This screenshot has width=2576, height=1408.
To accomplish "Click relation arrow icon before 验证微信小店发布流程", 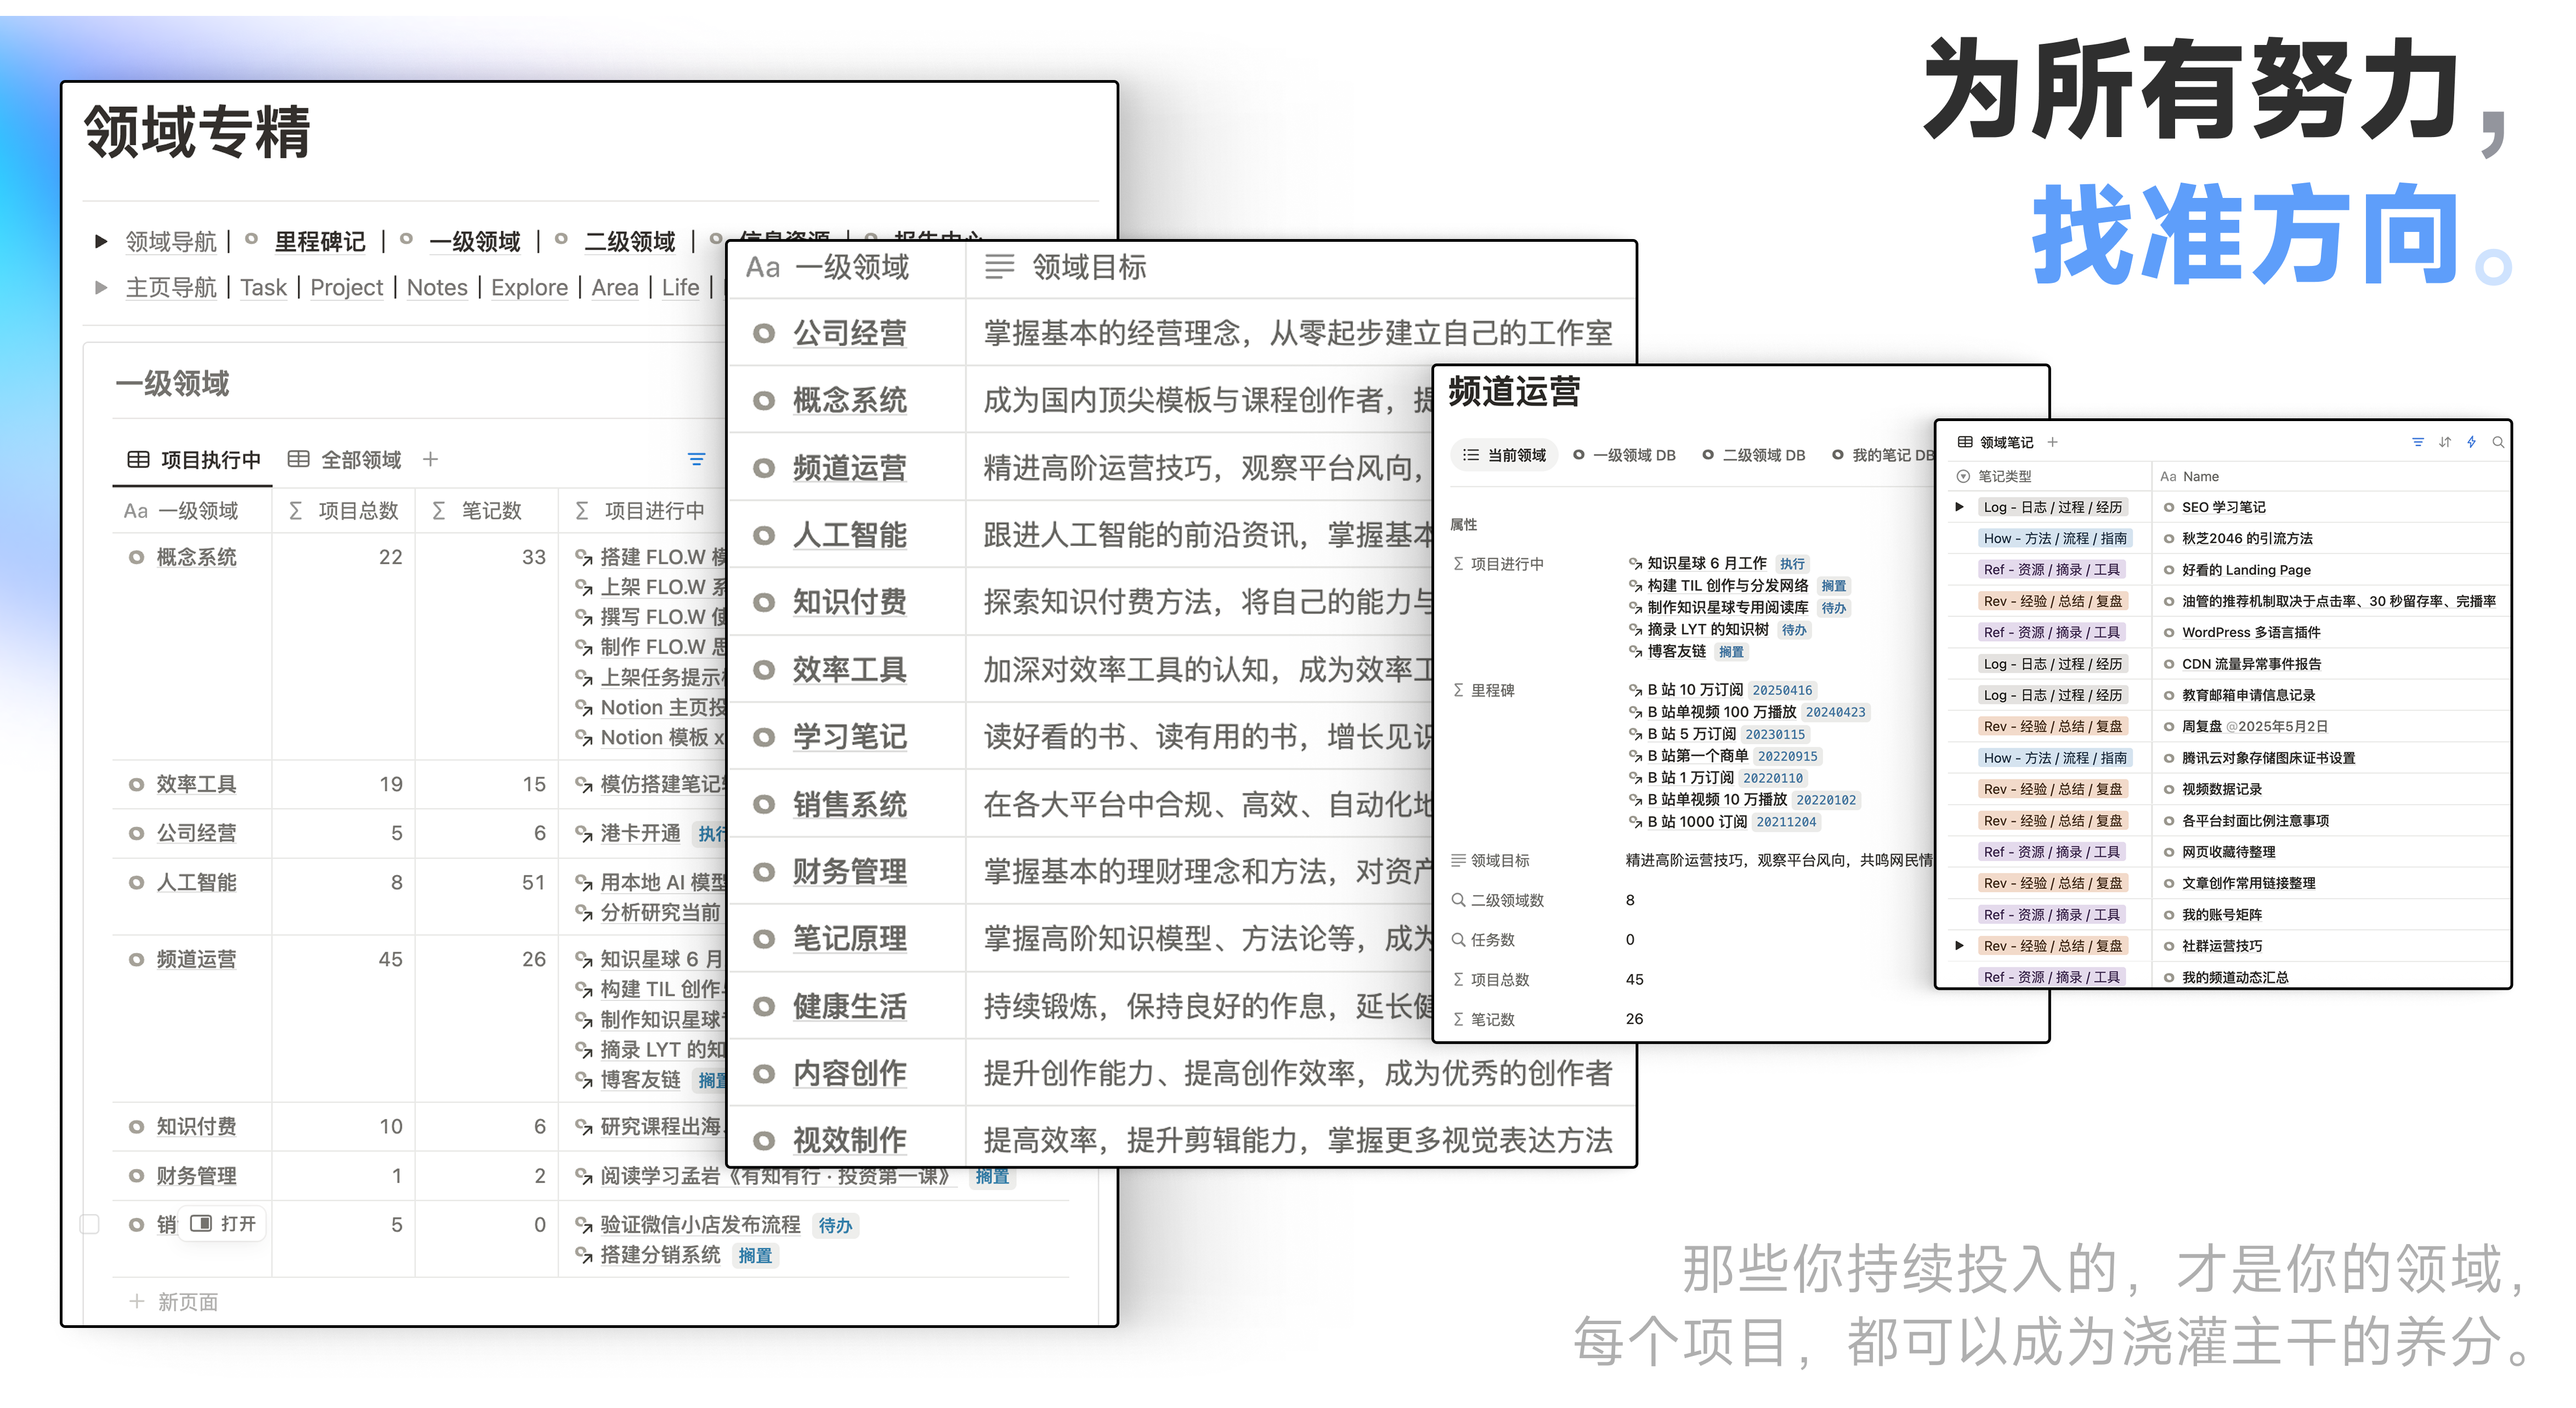I will click(x=584, y=1225).
